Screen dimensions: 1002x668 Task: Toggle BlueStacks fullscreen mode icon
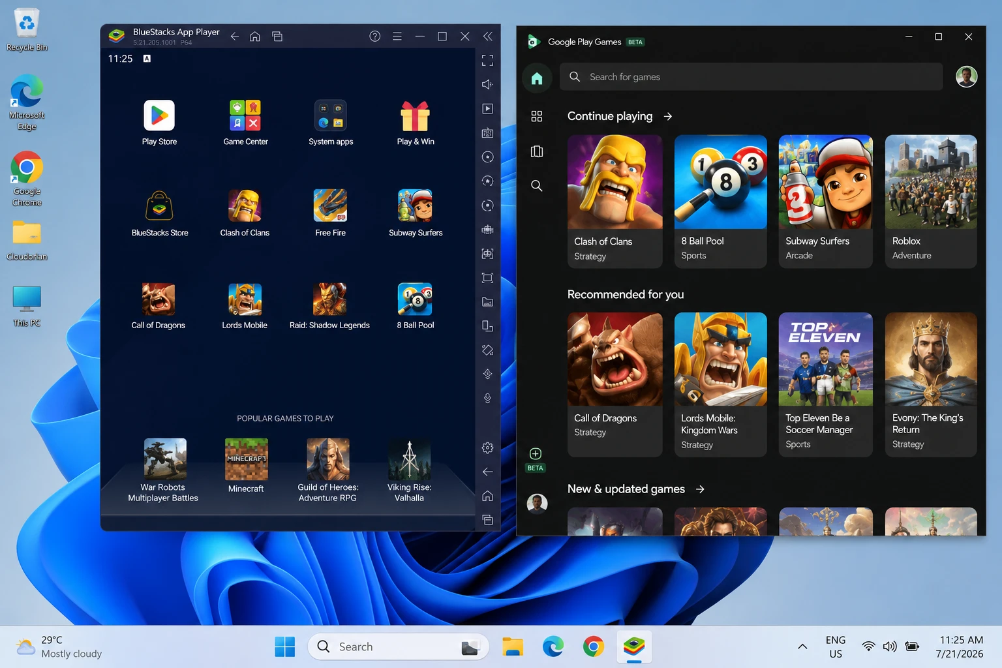[x=487, y=61]
